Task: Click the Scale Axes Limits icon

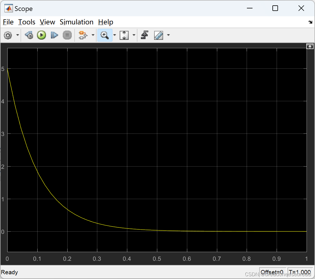Action: (124, 35)
